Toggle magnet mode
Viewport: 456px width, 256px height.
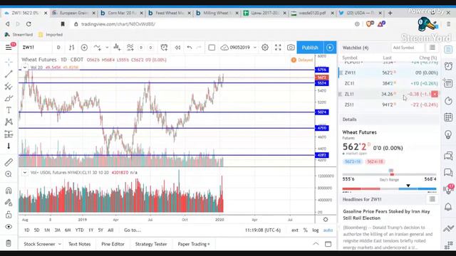[x=9, y=191]
